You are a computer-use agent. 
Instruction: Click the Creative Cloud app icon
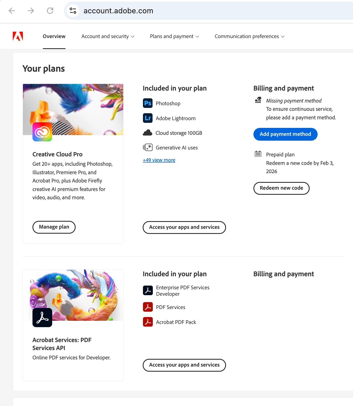coord(42,132)
